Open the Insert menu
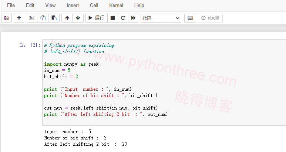Image resolution: width=286 pixels, height=152 pixels. point(73,6)
